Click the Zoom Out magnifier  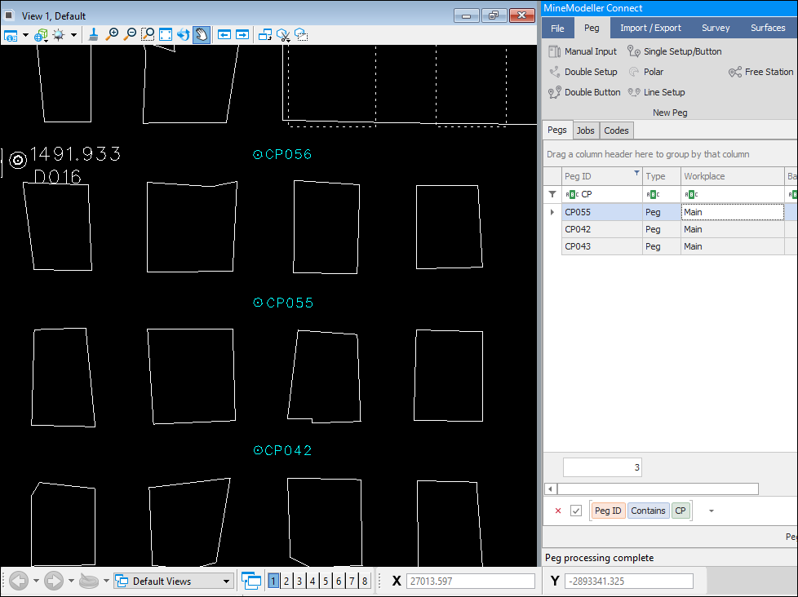click(x=130, y=35)
